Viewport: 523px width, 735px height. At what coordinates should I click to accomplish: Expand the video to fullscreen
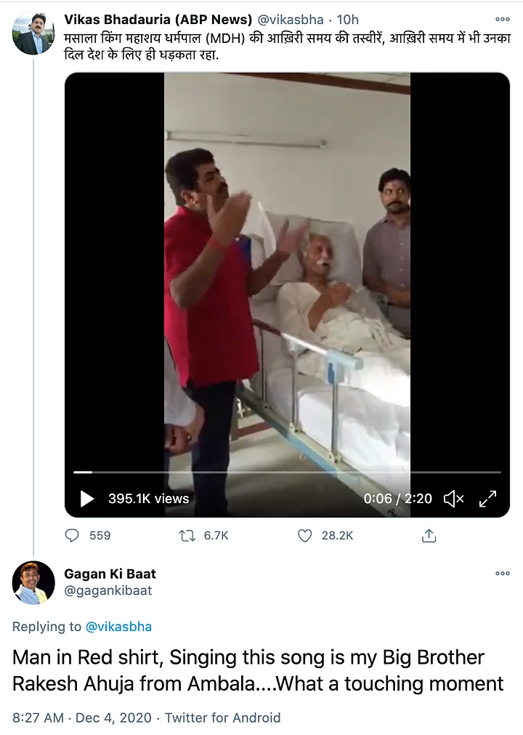487,499
